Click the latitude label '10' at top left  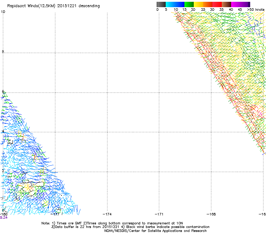pyautogui.click(x=3, y=12)
